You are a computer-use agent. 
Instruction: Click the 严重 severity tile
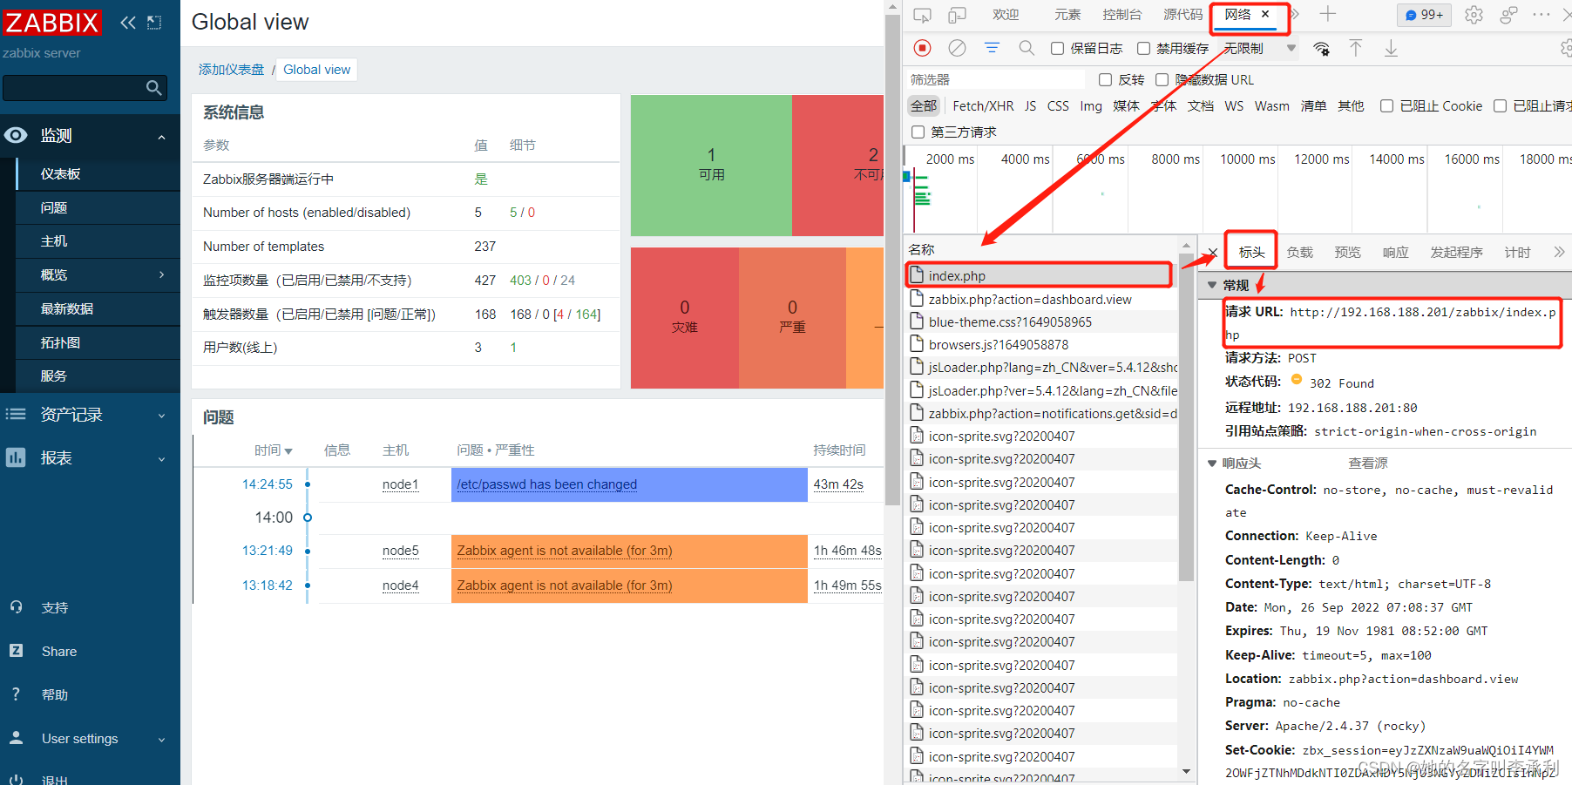(x=792, y=318)
